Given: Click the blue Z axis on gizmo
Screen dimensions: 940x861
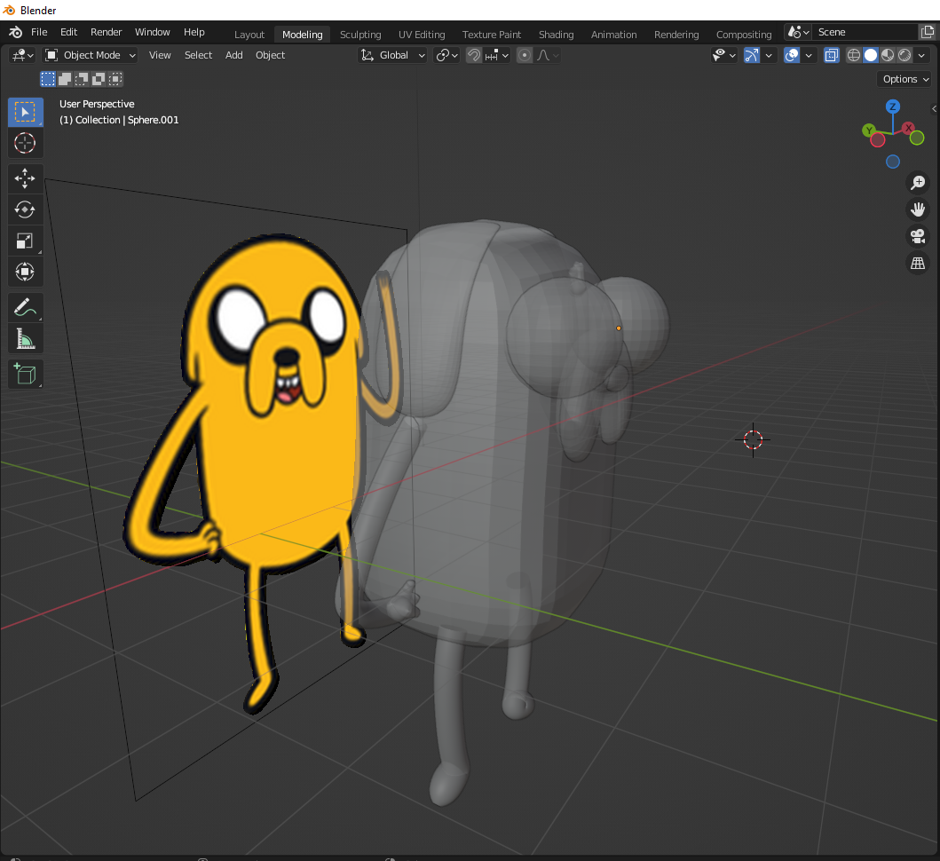Looking at the screenshot, I should tap(893, 107).
